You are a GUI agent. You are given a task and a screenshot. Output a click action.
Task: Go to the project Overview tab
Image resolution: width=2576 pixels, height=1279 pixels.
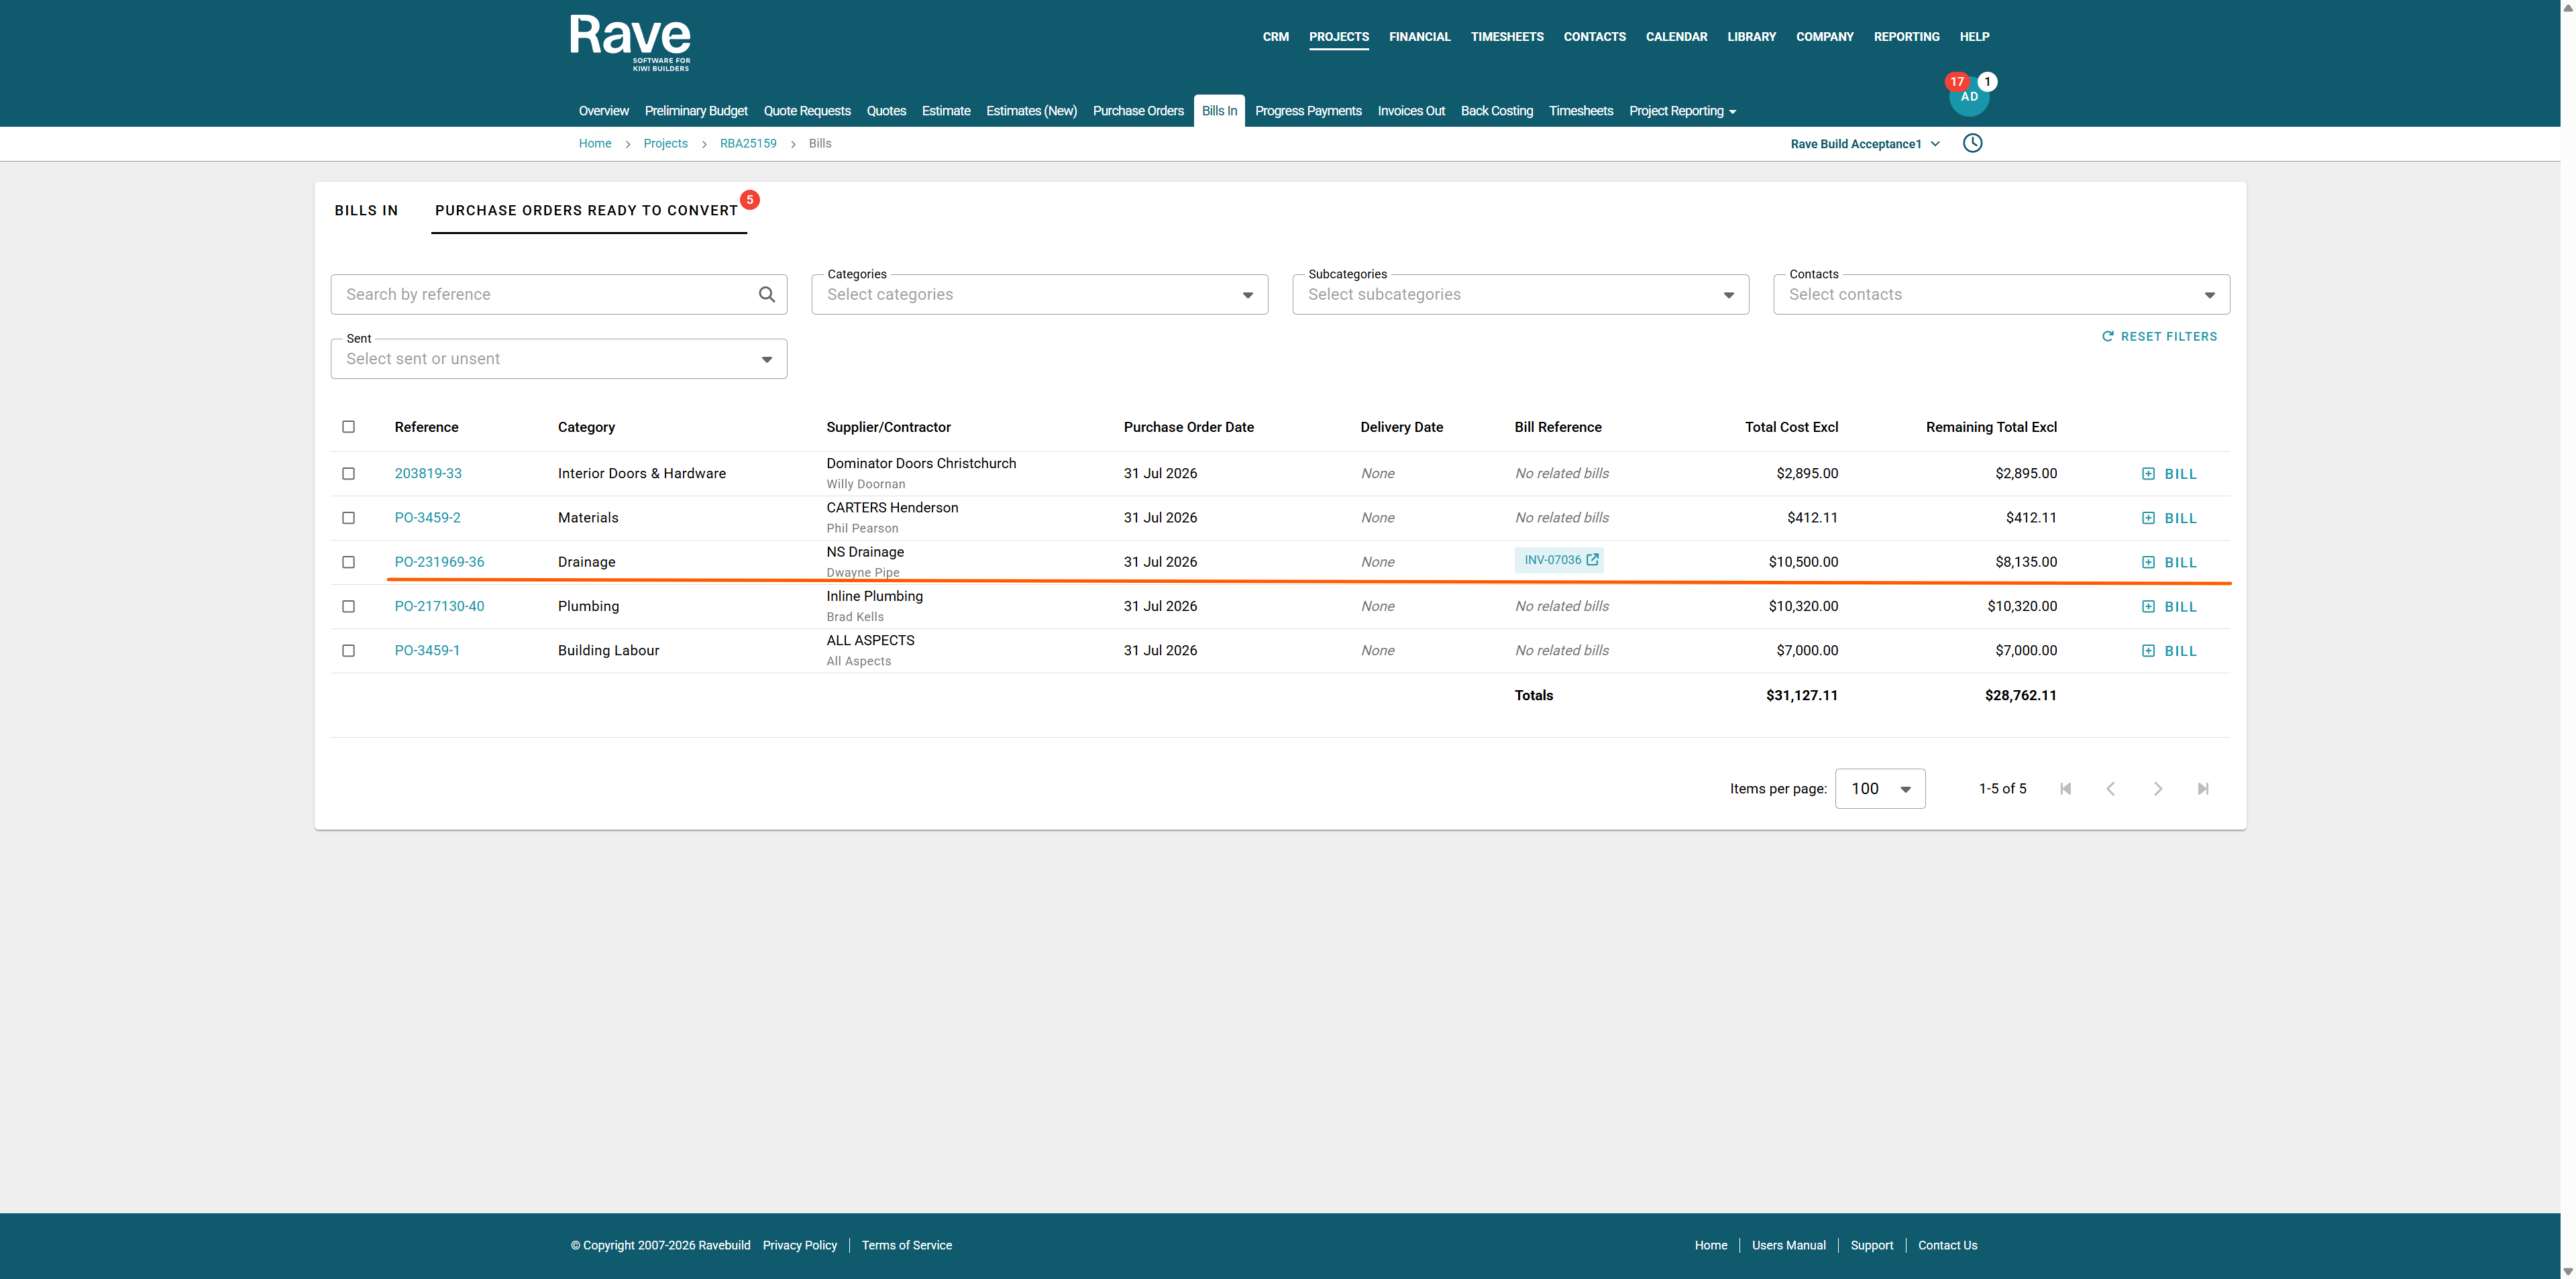point(603,111)
